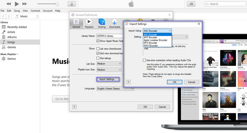Choose MP3 Encoder from the list
Screen dimensions: 247x133
pos(157,43)
